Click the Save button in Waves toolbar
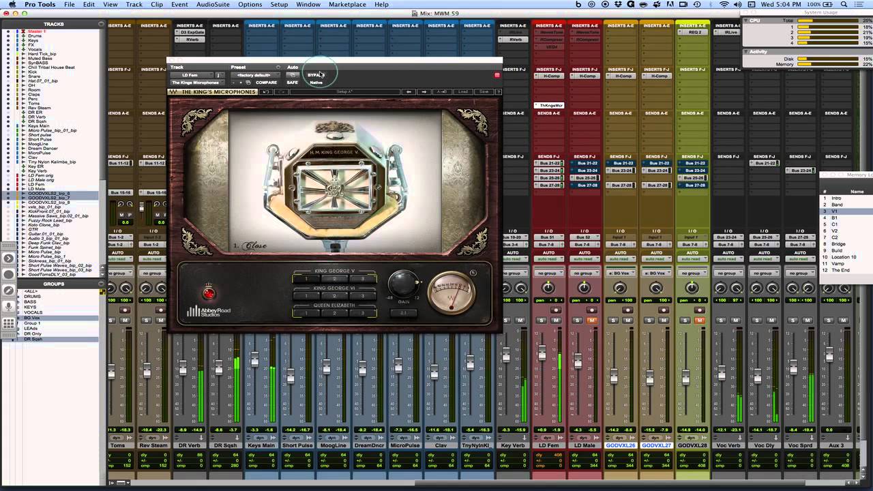Viewport: 873px width, 491px height. coord(484,92)
